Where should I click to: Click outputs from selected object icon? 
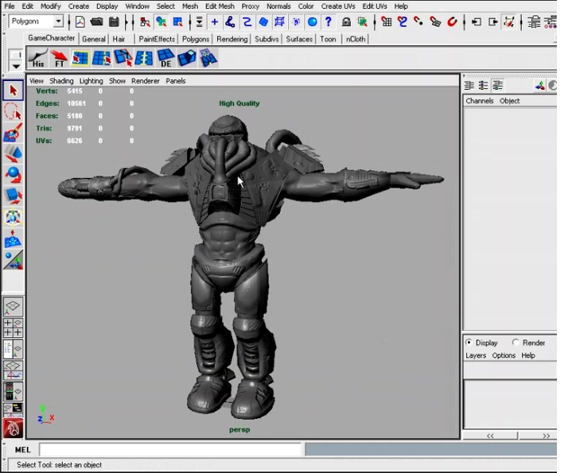pos(493,22)
